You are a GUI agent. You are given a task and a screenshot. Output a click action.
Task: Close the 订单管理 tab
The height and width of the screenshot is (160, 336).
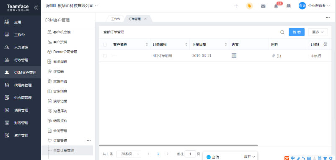click(145, 19)
